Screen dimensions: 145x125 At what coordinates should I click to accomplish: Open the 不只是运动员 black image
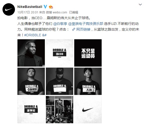[88, 53]
